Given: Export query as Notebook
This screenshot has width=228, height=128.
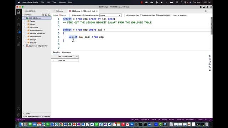Looking at the screenshot, I should [x=178, y=15].
